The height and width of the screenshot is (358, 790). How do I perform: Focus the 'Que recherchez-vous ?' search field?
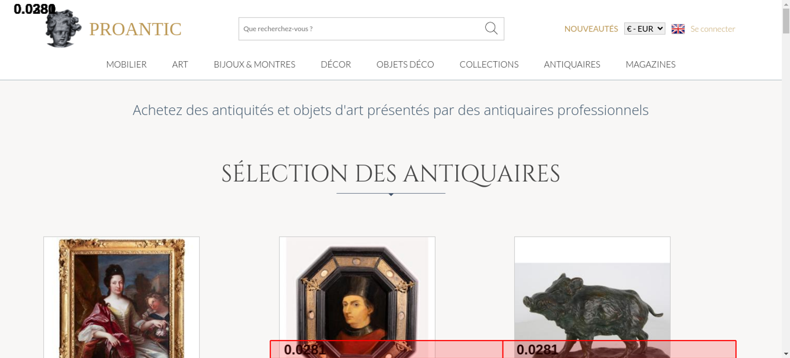click(359, 29)
